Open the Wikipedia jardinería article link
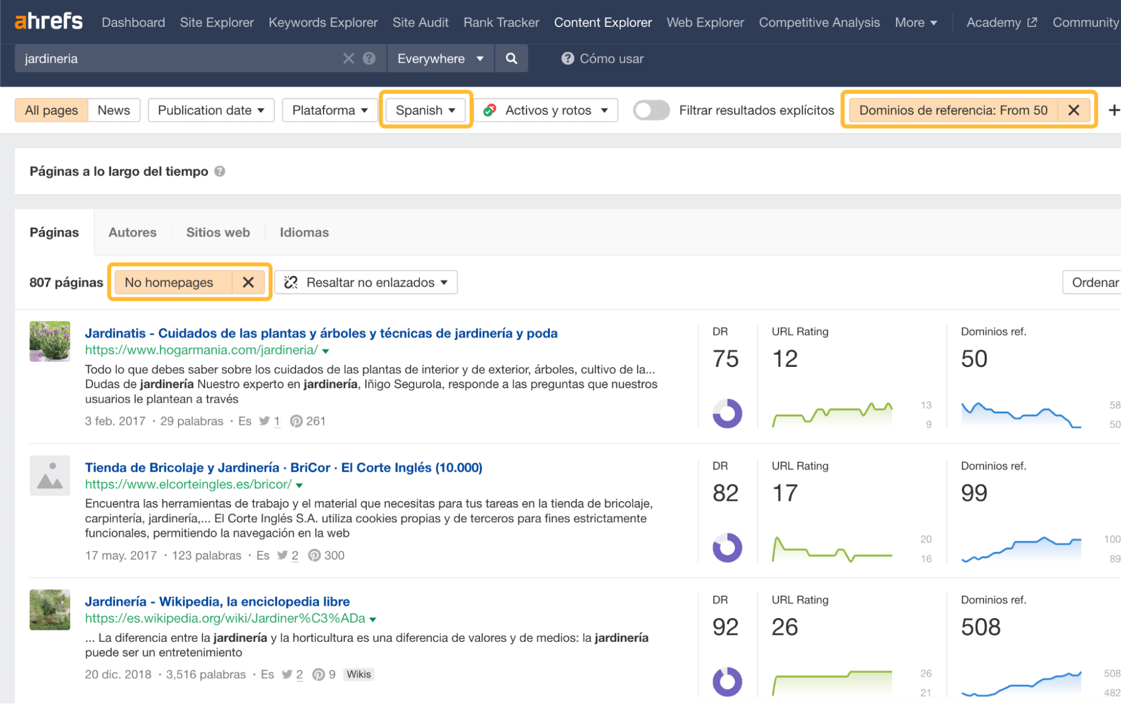Viewport: 1121px width, 704px height. point(218,601)
